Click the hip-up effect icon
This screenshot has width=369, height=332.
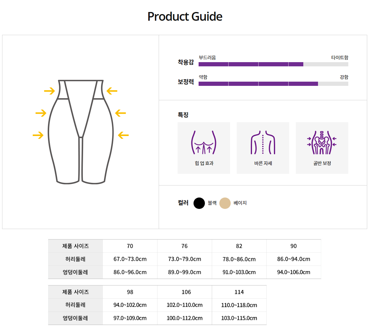[x=204, y=143]
